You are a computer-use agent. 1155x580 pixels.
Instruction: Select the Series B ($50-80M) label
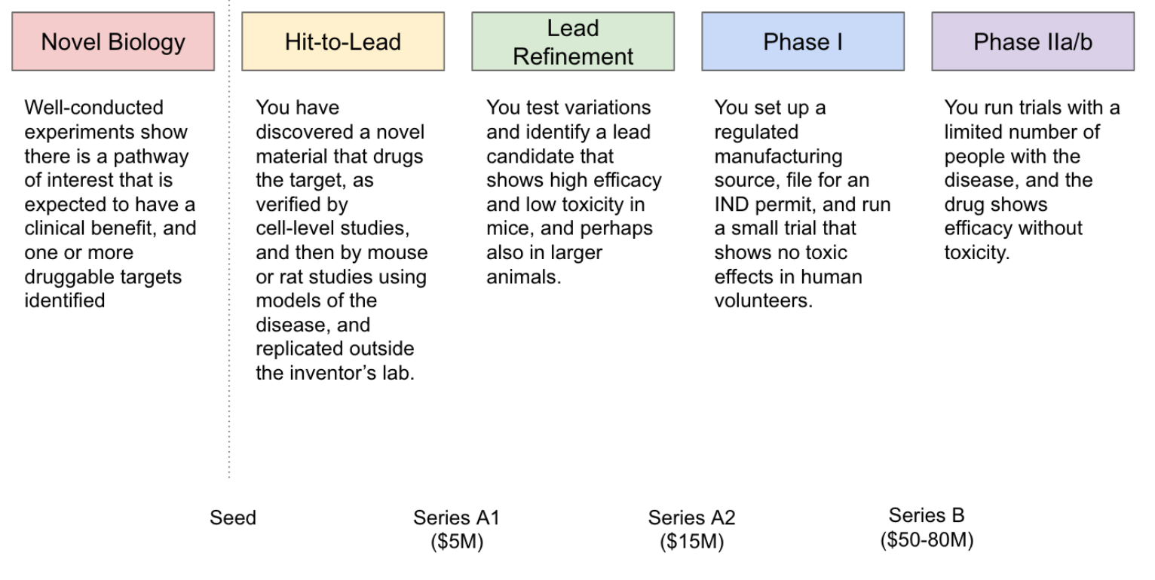(x=927, y=528)
